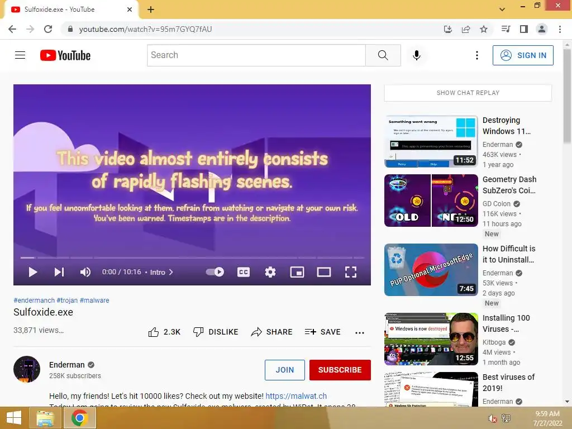Click the muted volume tray icon
Image resolution: width=572 pixels, height=429 pixels.
(x=493, y=418)
